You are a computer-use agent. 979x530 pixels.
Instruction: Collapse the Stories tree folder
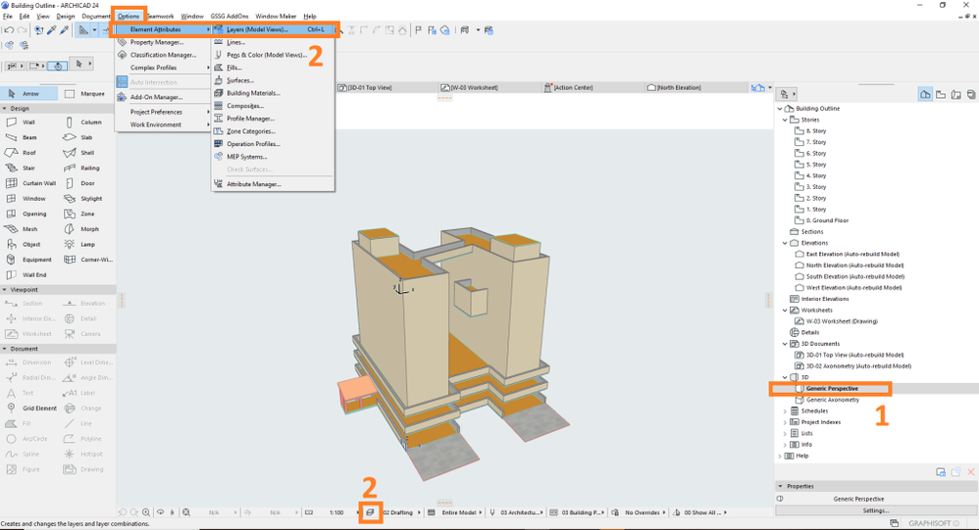coord(786,120)
